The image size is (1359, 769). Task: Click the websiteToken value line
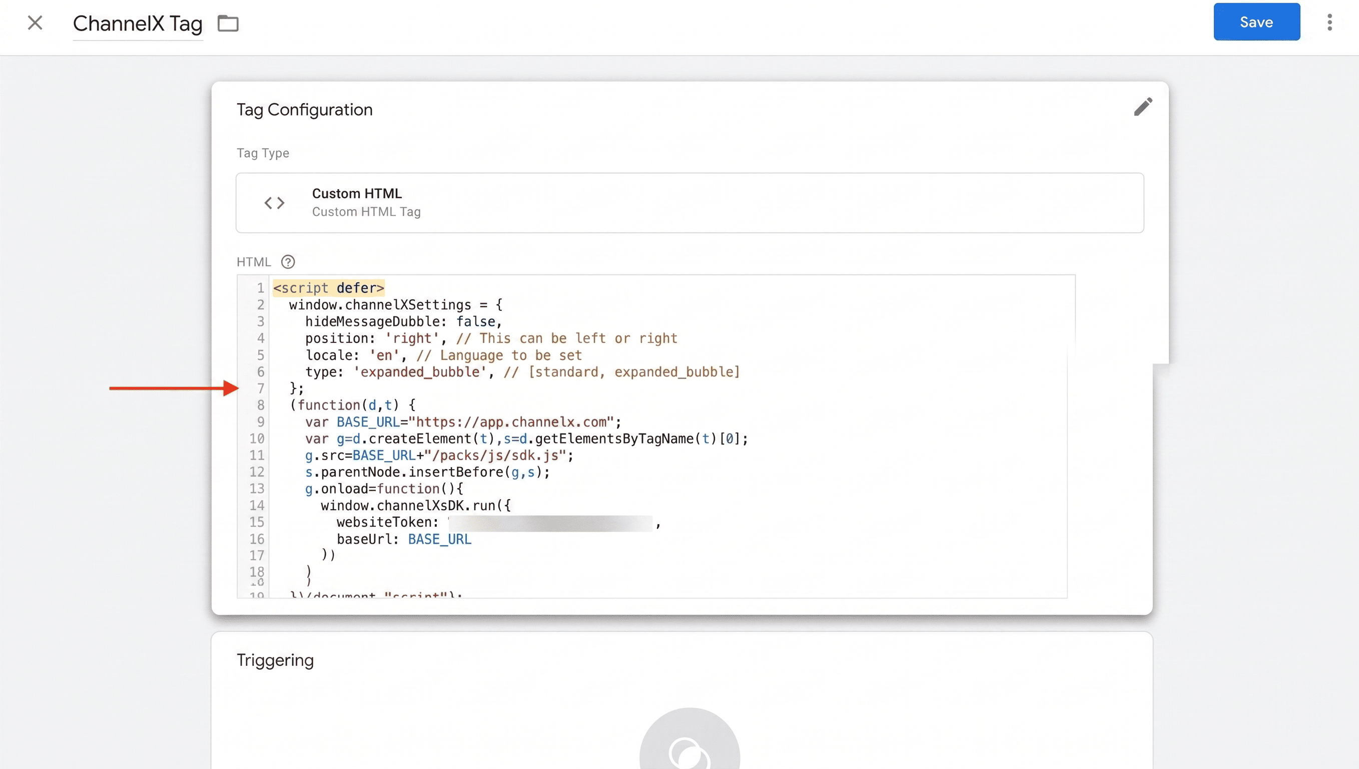[x=499, y=522]
